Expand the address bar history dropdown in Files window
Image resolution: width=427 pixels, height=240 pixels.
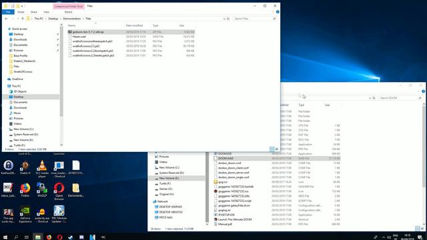pos(224,19)
